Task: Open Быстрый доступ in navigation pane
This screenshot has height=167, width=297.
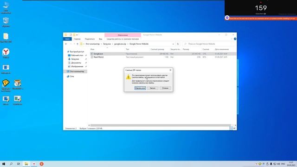Action: (77, 51)
